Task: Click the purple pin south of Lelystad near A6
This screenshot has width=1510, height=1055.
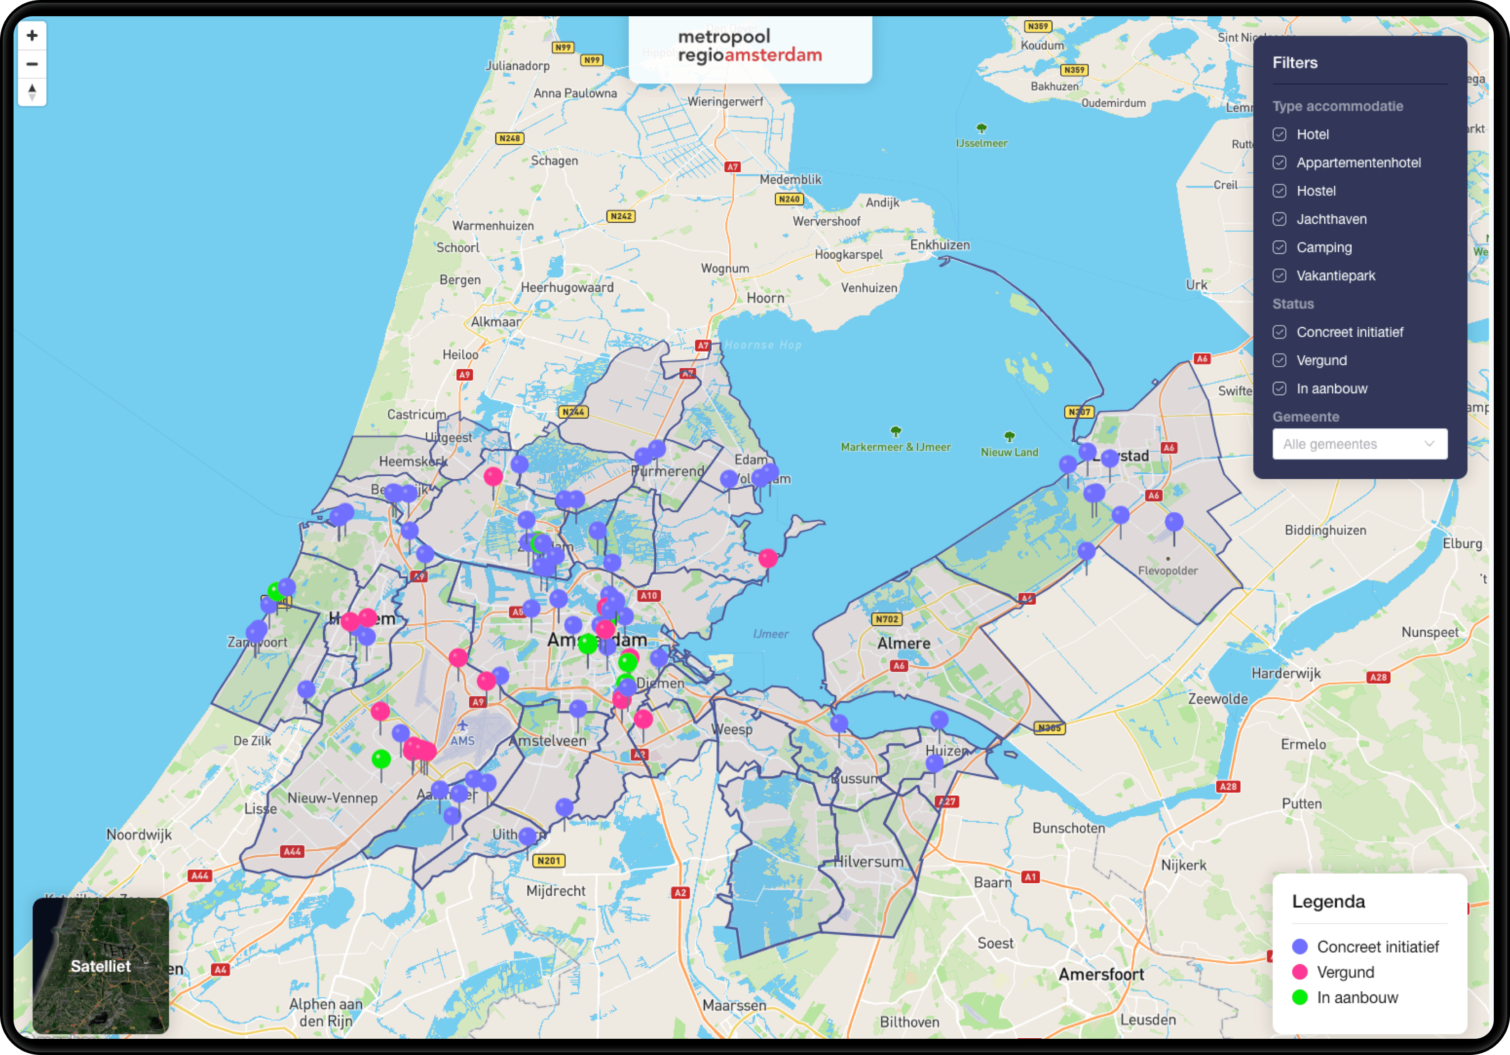Action: [1121, 515]
